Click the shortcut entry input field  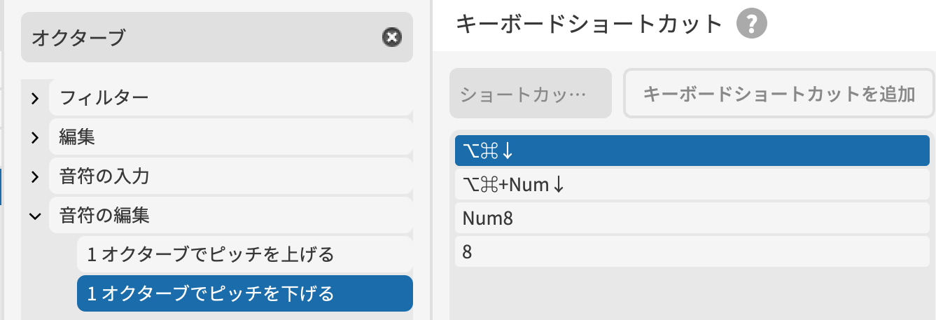(530, 94)
